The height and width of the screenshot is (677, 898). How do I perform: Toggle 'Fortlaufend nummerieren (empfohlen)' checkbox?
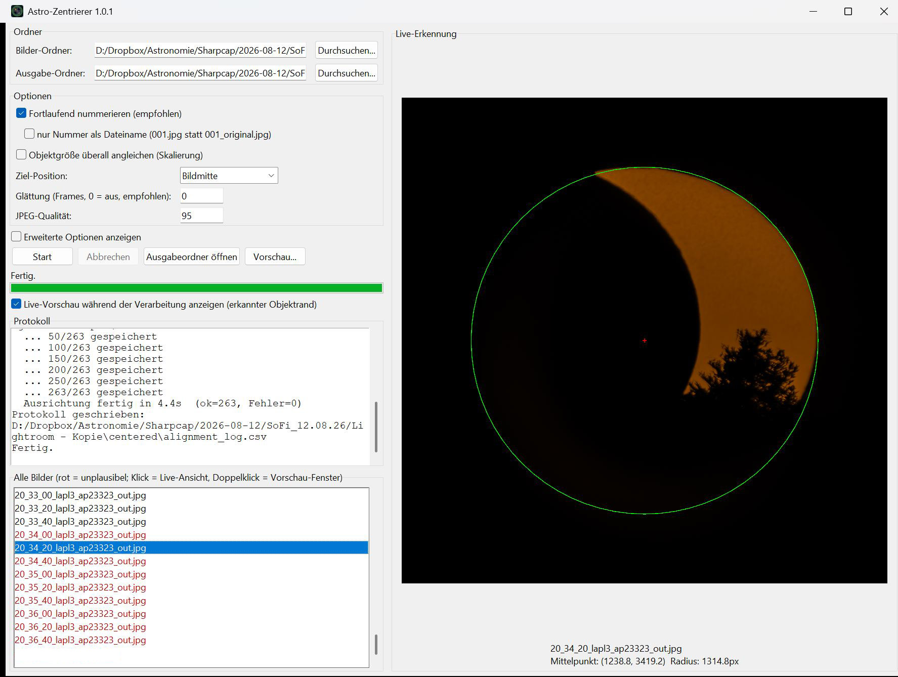pyautogui.click(x=21, y=113)
